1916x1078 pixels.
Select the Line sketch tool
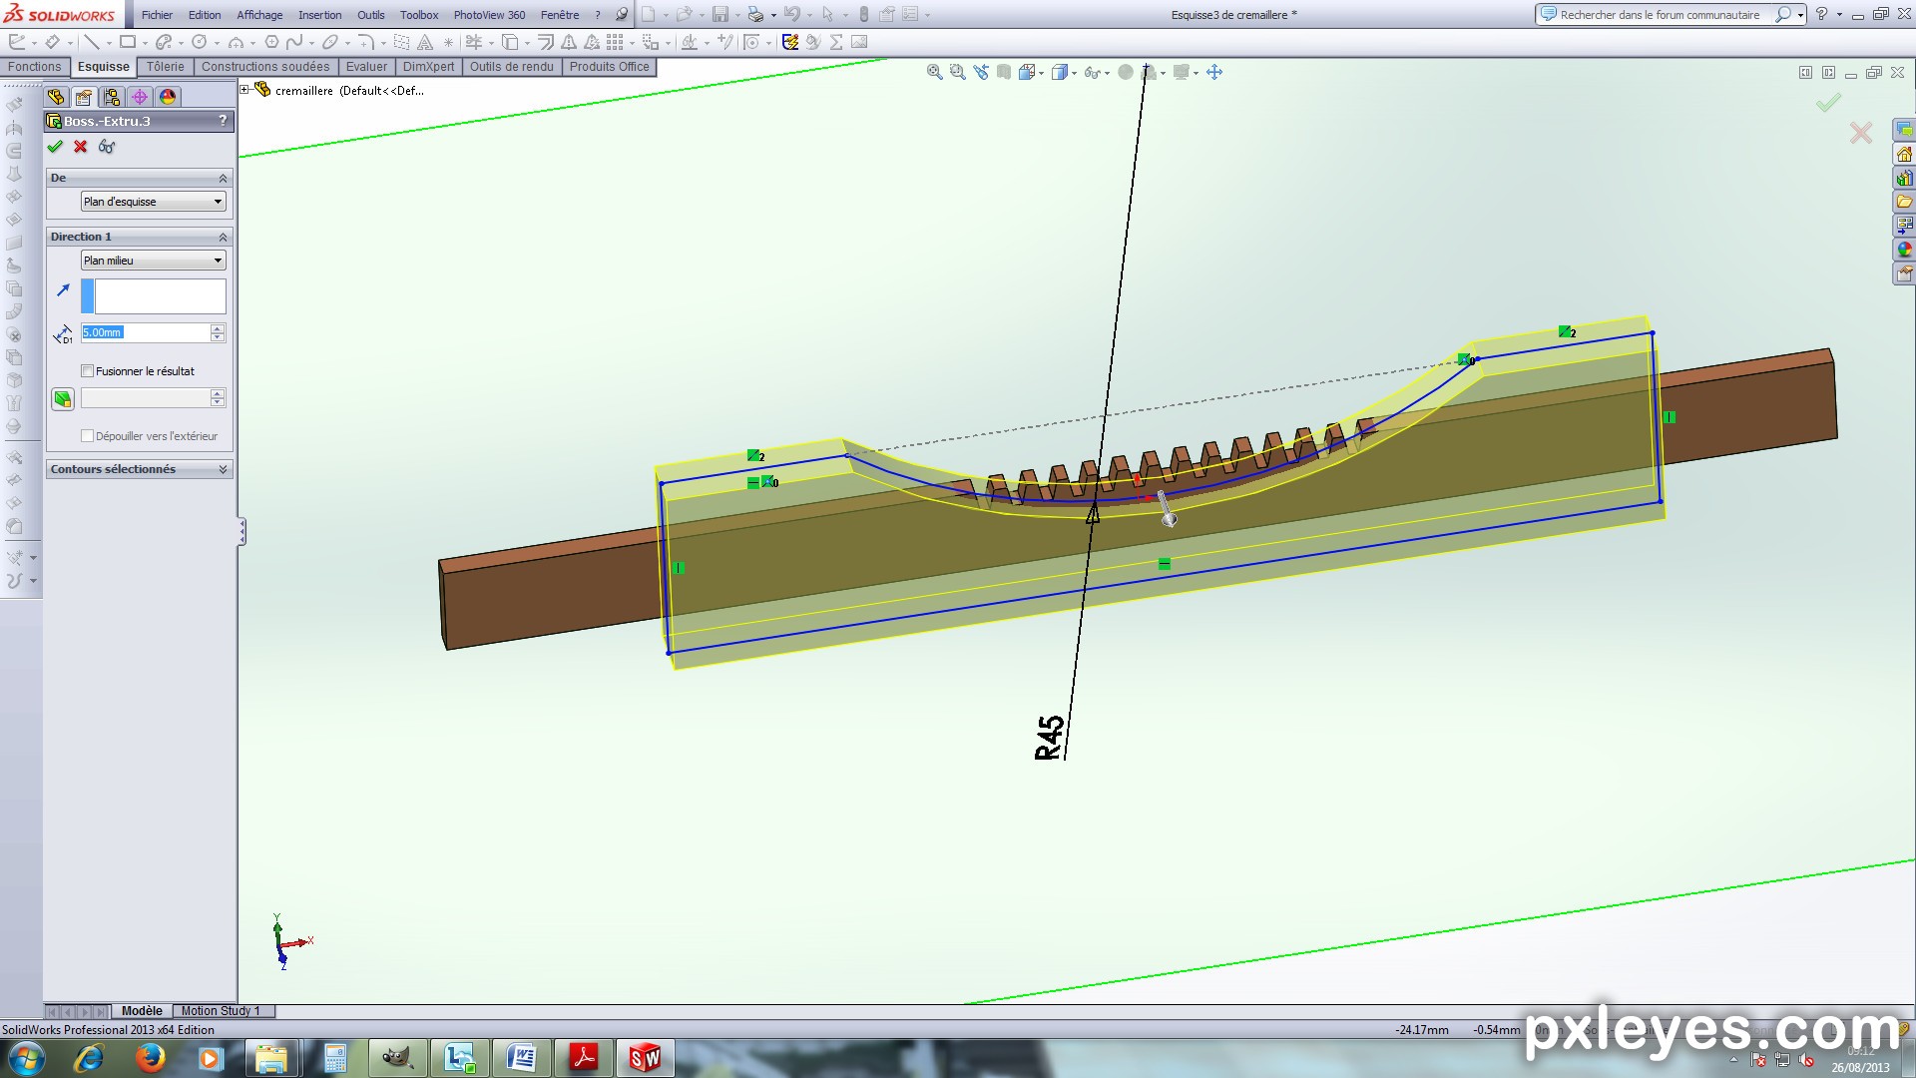[92, 42]
